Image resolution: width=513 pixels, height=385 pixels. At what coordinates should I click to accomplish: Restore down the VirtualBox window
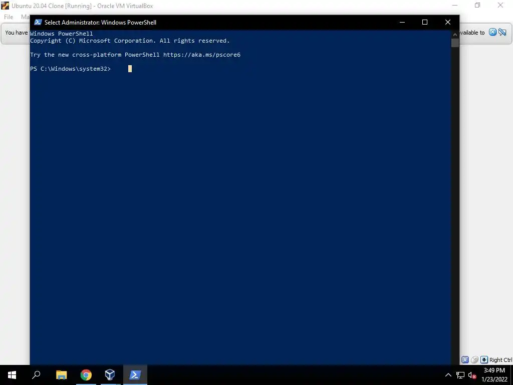click(477, 5)
